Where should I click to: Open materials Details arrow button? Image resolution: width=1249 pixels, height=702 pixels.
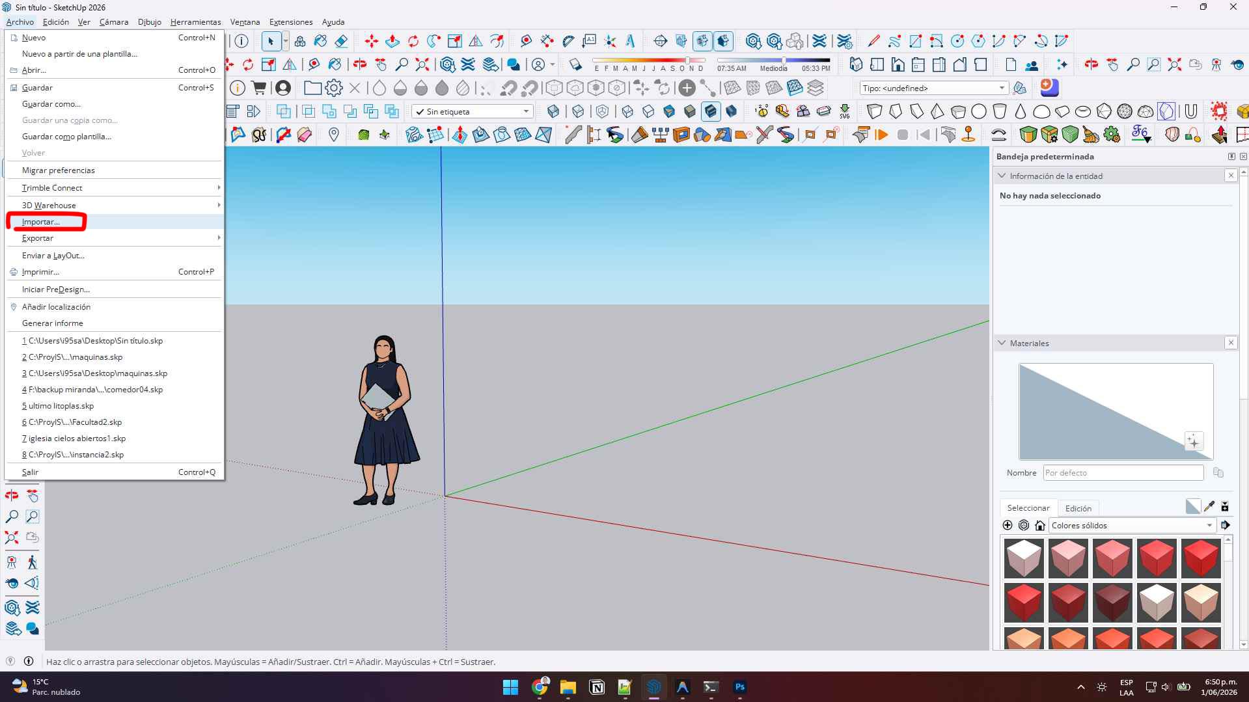pos(1225,525)
